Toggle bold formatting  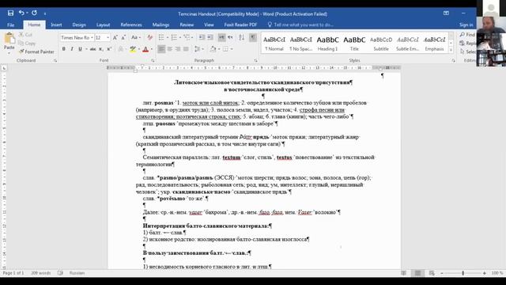[63, 49]
